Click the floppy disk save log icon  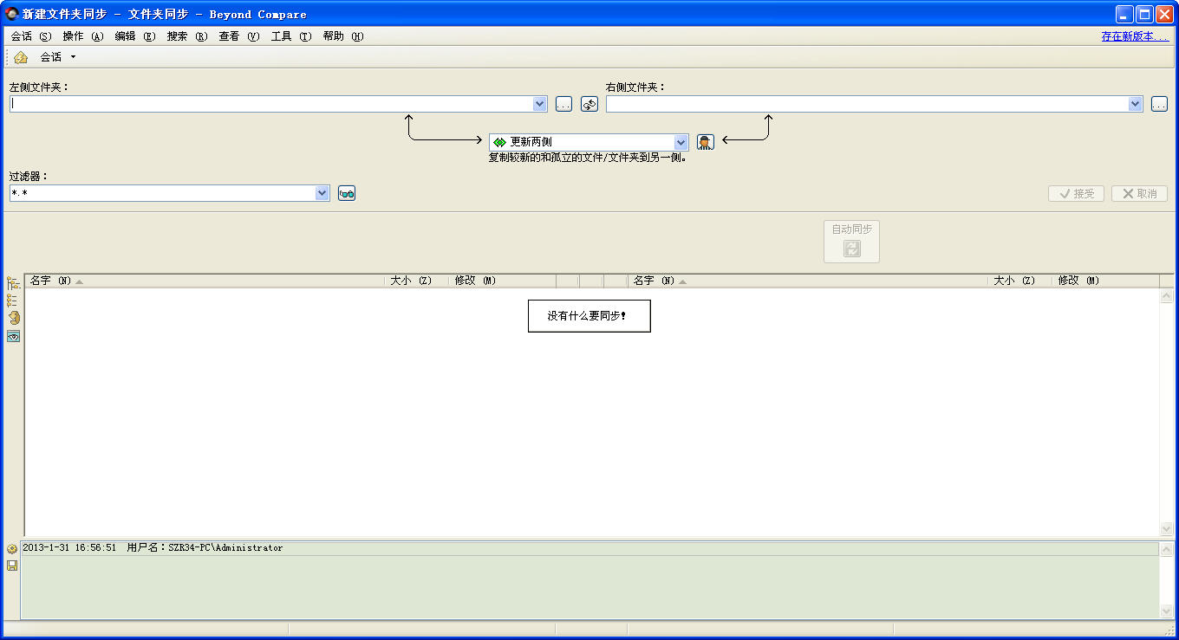12,566
